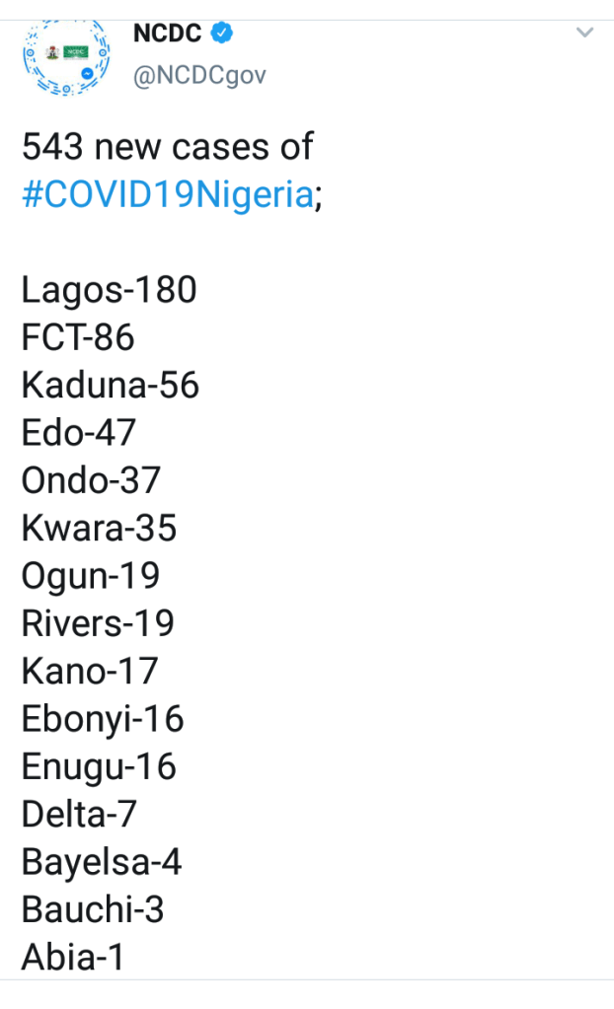614x1009 pixels.
Task: Select the Abia-1 line
Action: point(73,958)
